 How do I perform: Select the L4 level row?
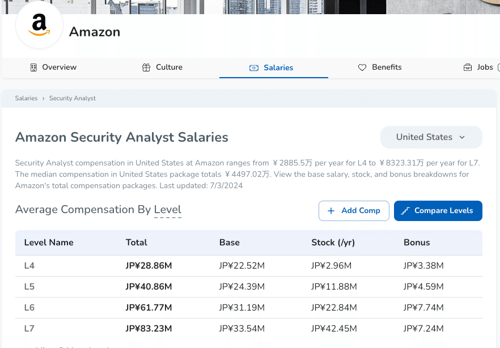(x=29, y=266)
